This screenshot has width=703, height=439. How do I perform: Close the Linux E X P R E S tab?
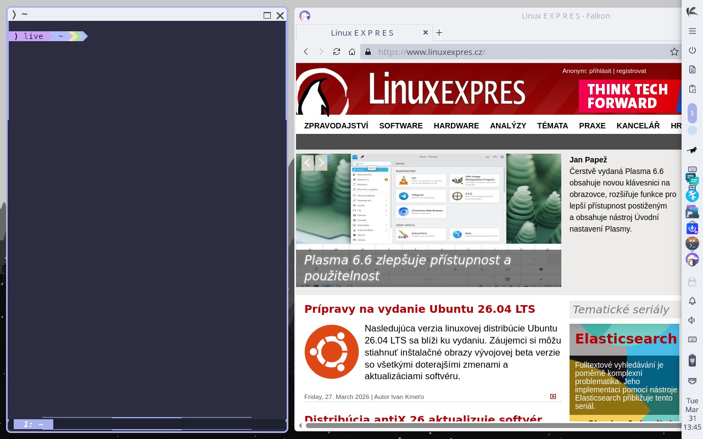tap(425, 33)
